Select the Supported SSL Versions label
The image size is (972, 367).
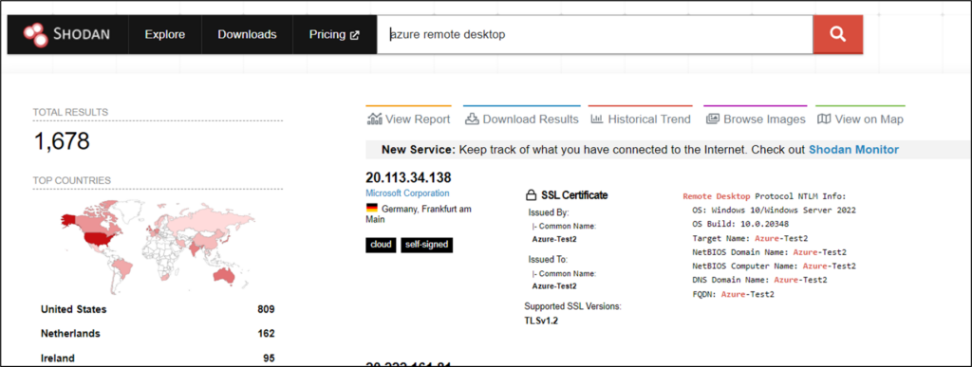[572, 306]
